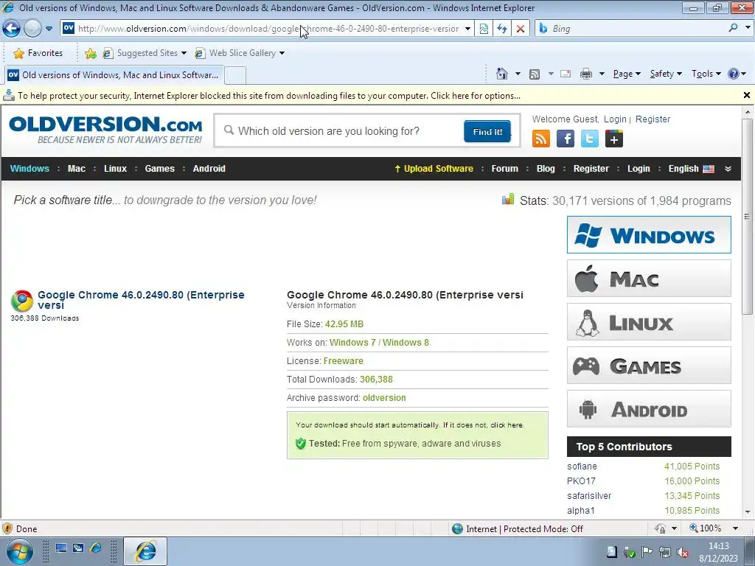Image resolution: width=755 pixels, height=566 pixels.
Task: Click the Print toolbar icon
Action: tap(586, 74)
